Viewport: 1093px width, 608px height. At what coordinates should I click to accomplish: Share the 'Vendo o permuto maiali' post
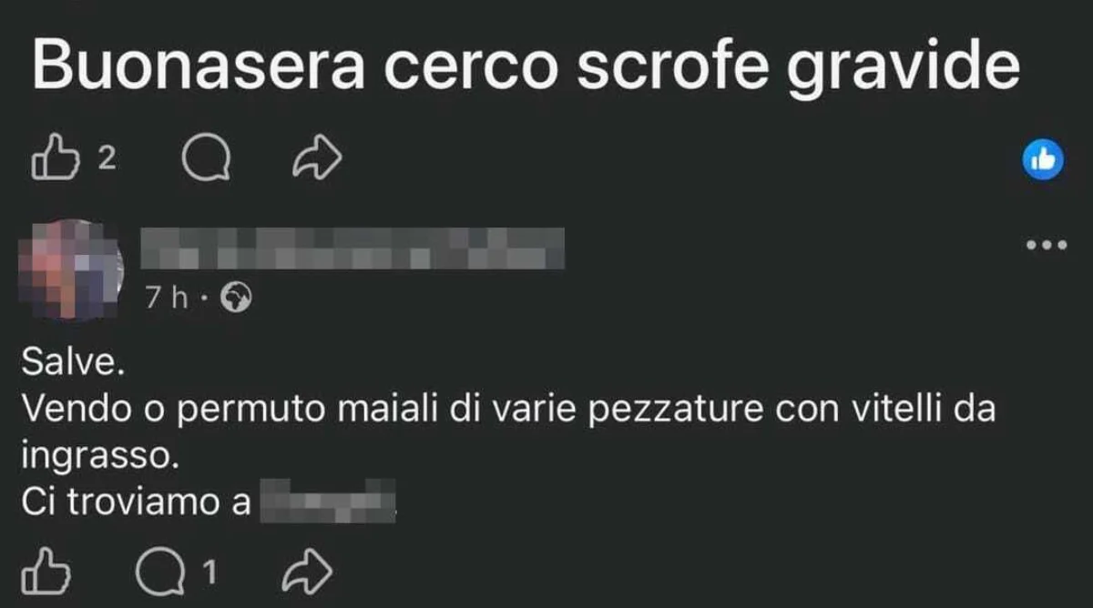click(x=308, y=573)
